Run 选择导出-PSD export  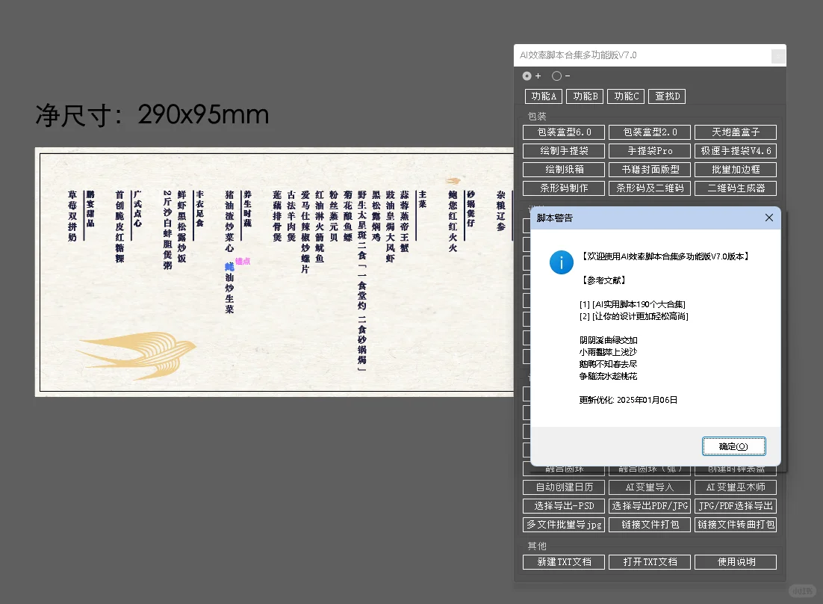click(563, 505)
